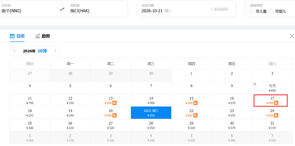Select today's date priced ¥690

click(x=272, y=88)
